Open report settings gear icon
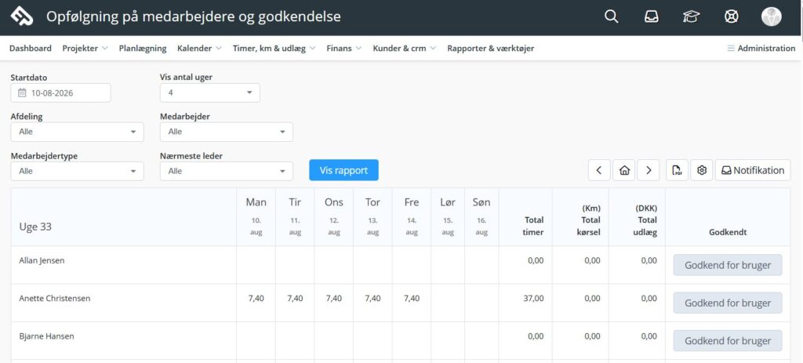This screenshot has width=803, height=363. point(702,170)
